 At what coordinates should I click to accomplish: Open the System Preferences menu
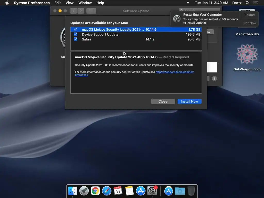pyautogui.click(x=32, y=3)
